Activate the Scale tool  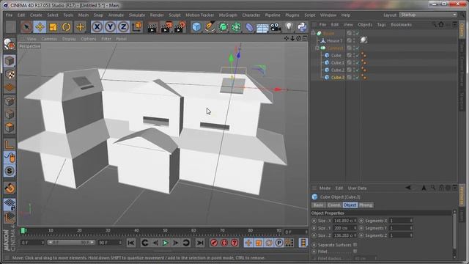53,27
